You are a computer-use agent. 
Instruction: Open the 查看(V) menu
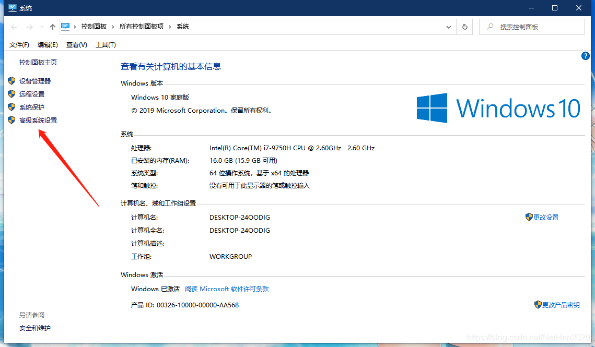(77, 45)
